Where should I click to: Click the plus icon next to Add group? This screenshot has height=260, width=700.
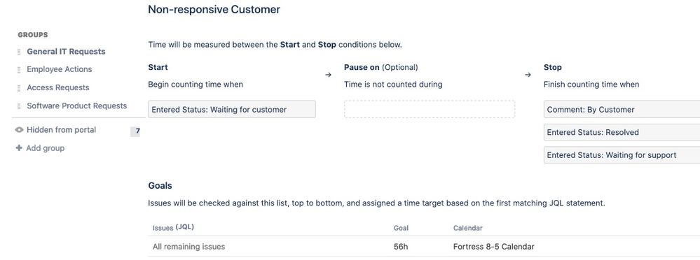(x=19, y=147)
